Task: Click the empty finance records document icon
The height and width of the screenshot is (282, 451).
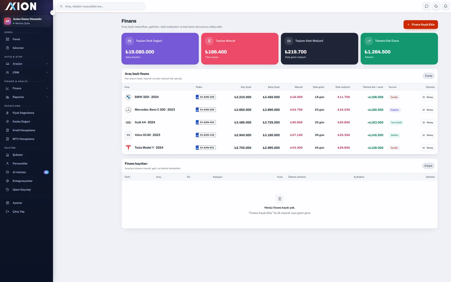Action: (280, 199)
